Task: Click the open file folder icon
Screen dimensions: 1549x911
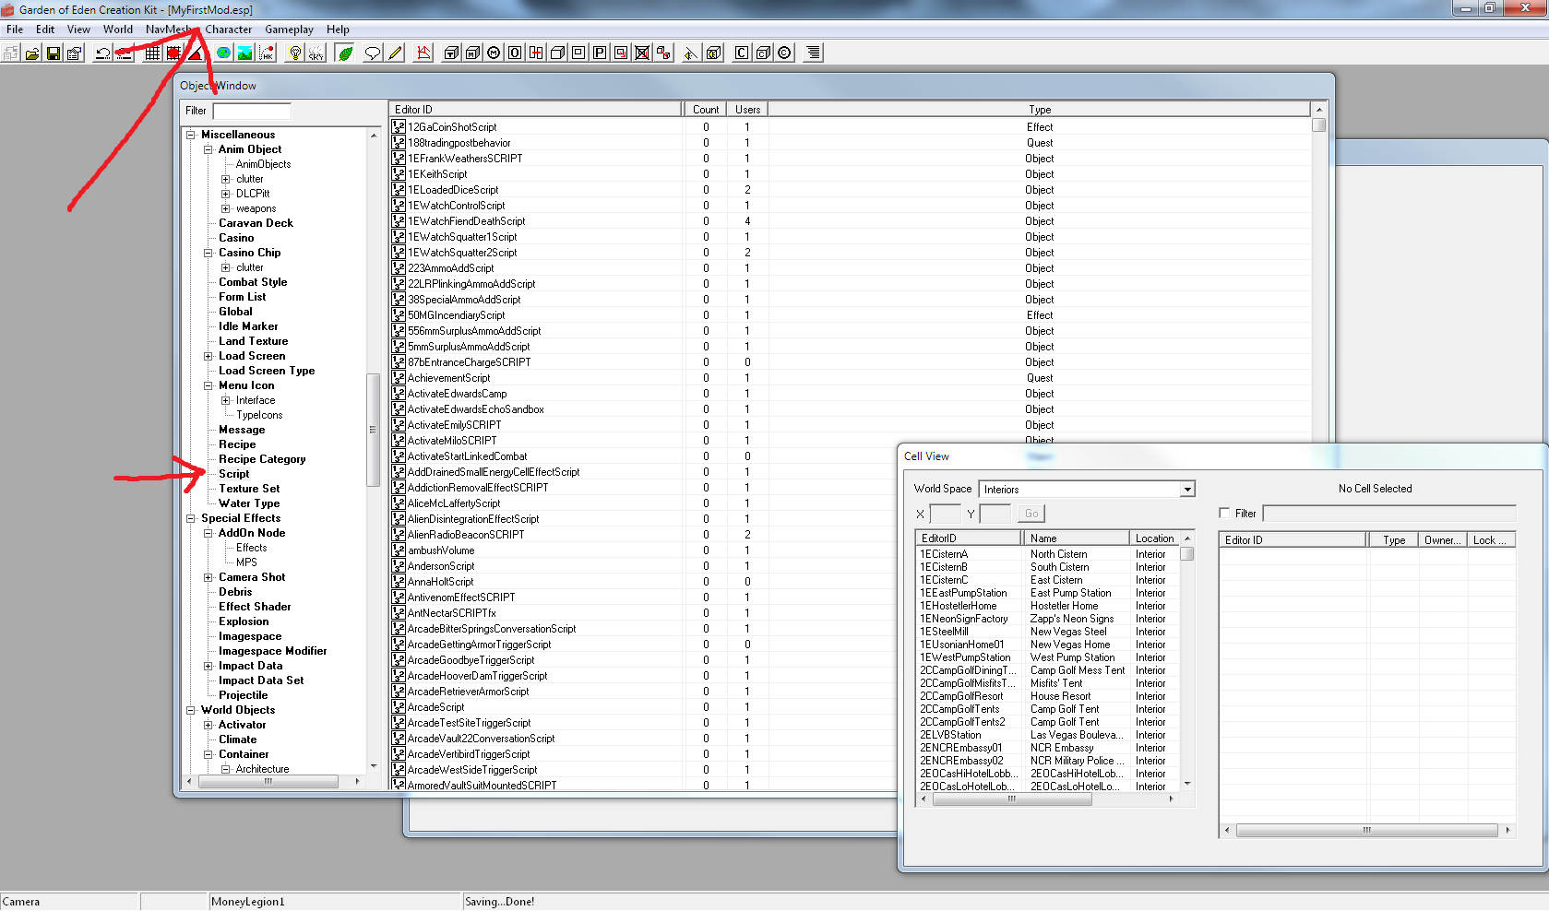Action: [32, 53]
